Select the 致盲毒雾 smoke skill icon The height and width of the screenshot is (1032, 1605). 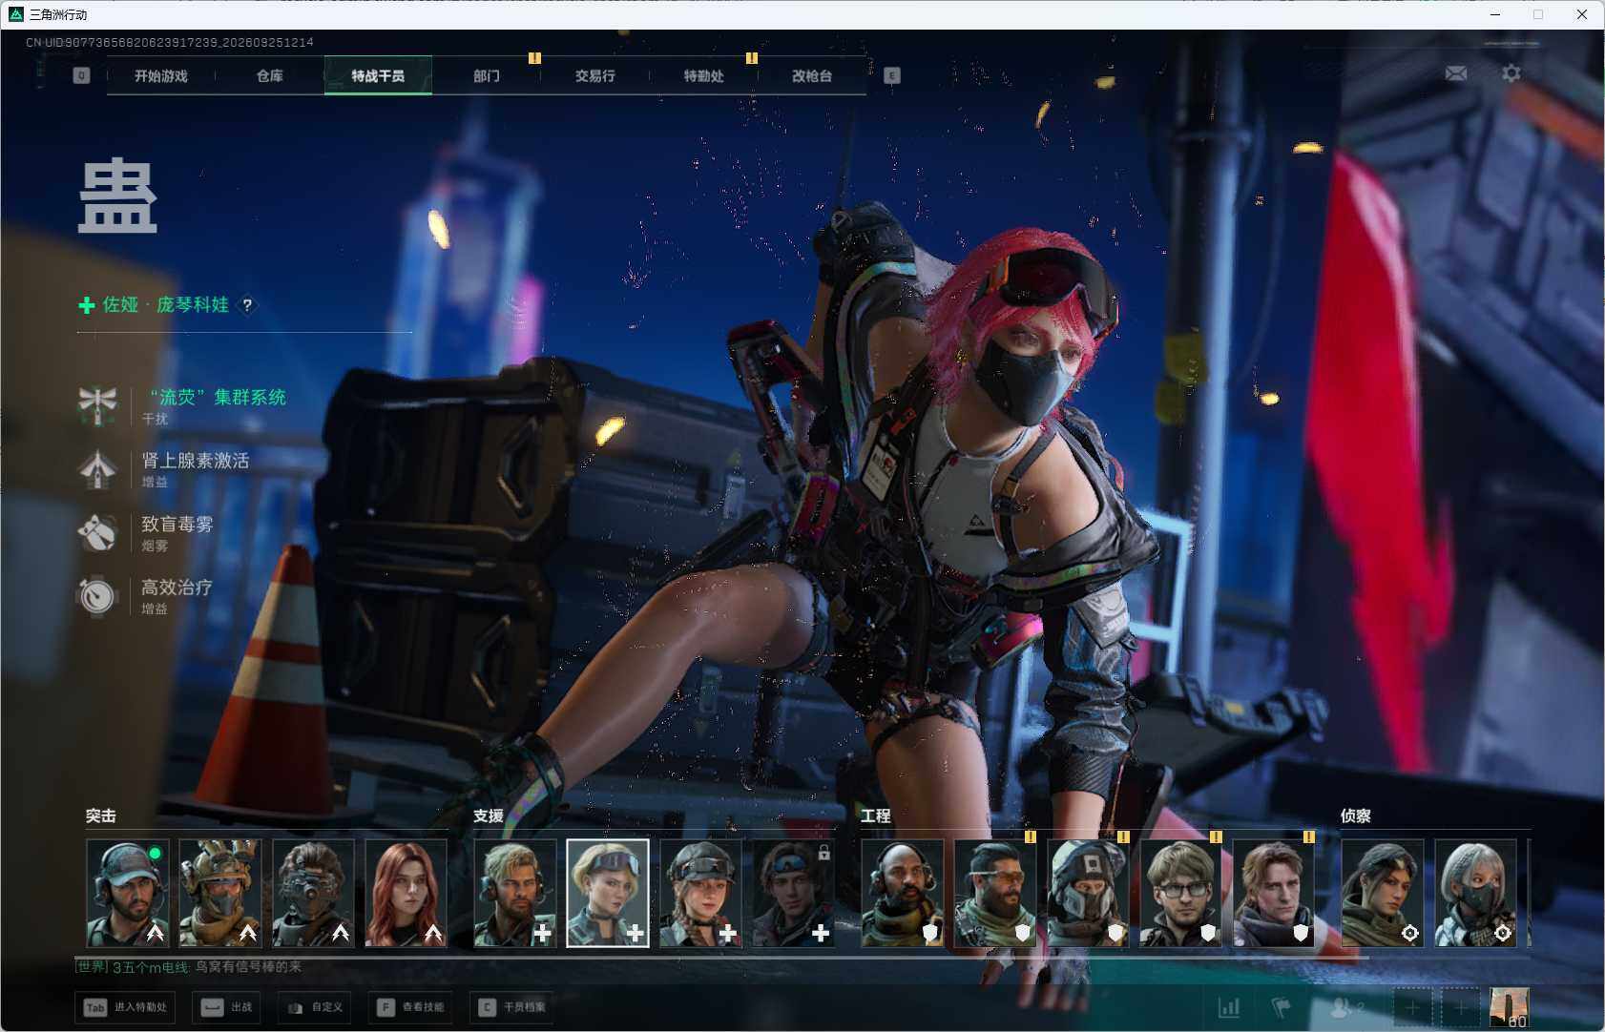tap(97, 532)
